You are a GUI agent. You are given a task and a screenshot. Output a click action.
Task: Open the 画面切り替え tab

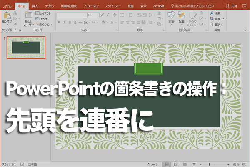pyautogui.click(x=69, y=6)
